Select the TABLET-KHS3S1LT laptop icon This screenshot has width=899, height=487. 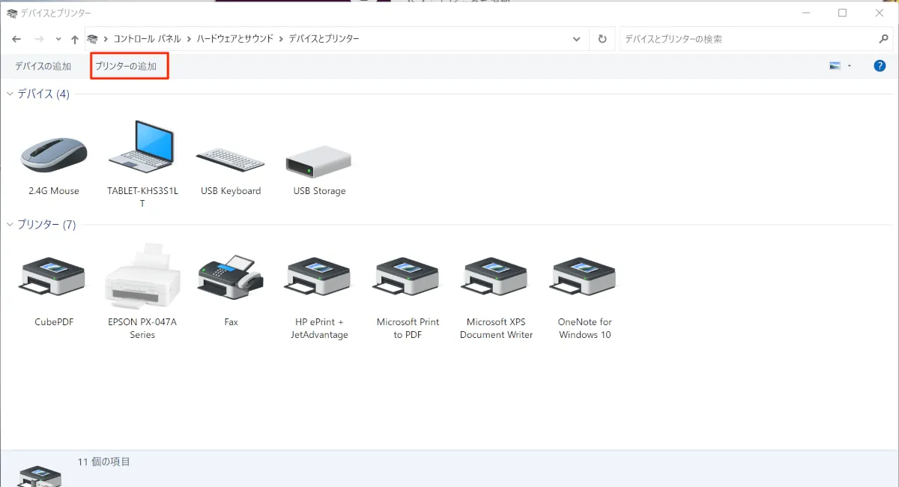click(x=142, y=147)
